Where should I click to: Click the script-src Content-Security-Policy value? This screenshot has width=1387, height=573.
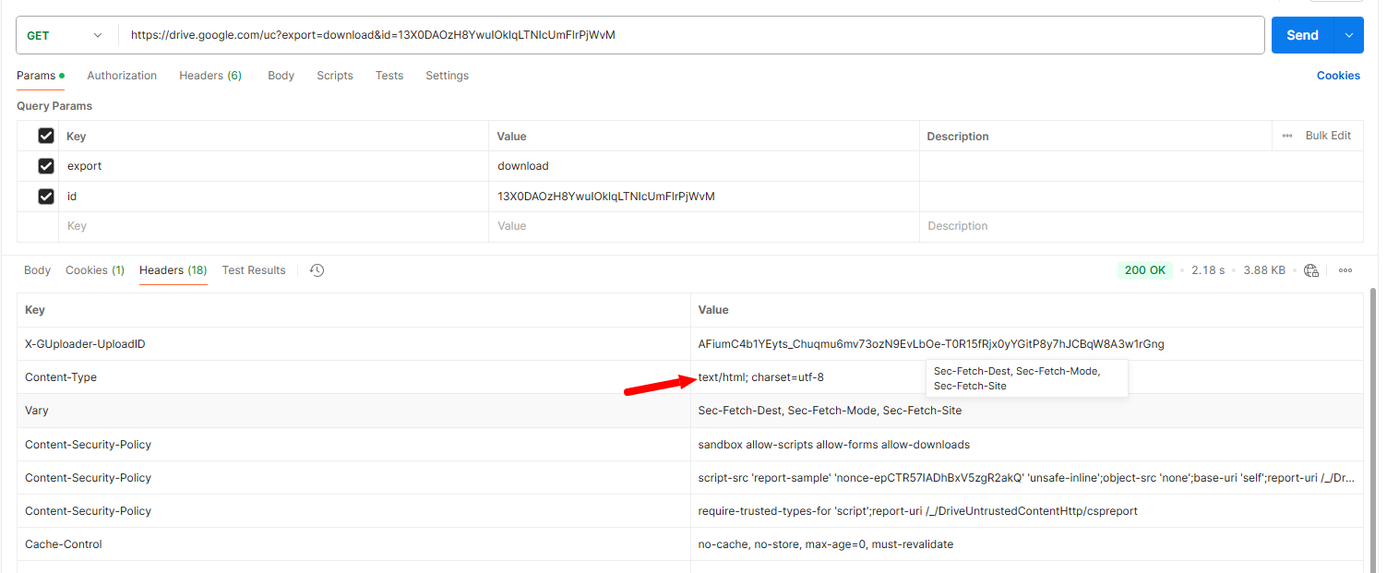1027,478
